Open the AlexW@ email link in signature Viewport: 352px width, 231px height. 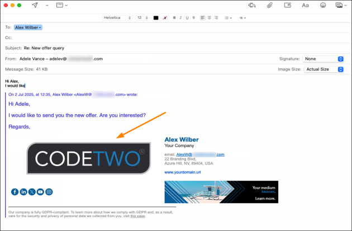click(x=200, y=154)
